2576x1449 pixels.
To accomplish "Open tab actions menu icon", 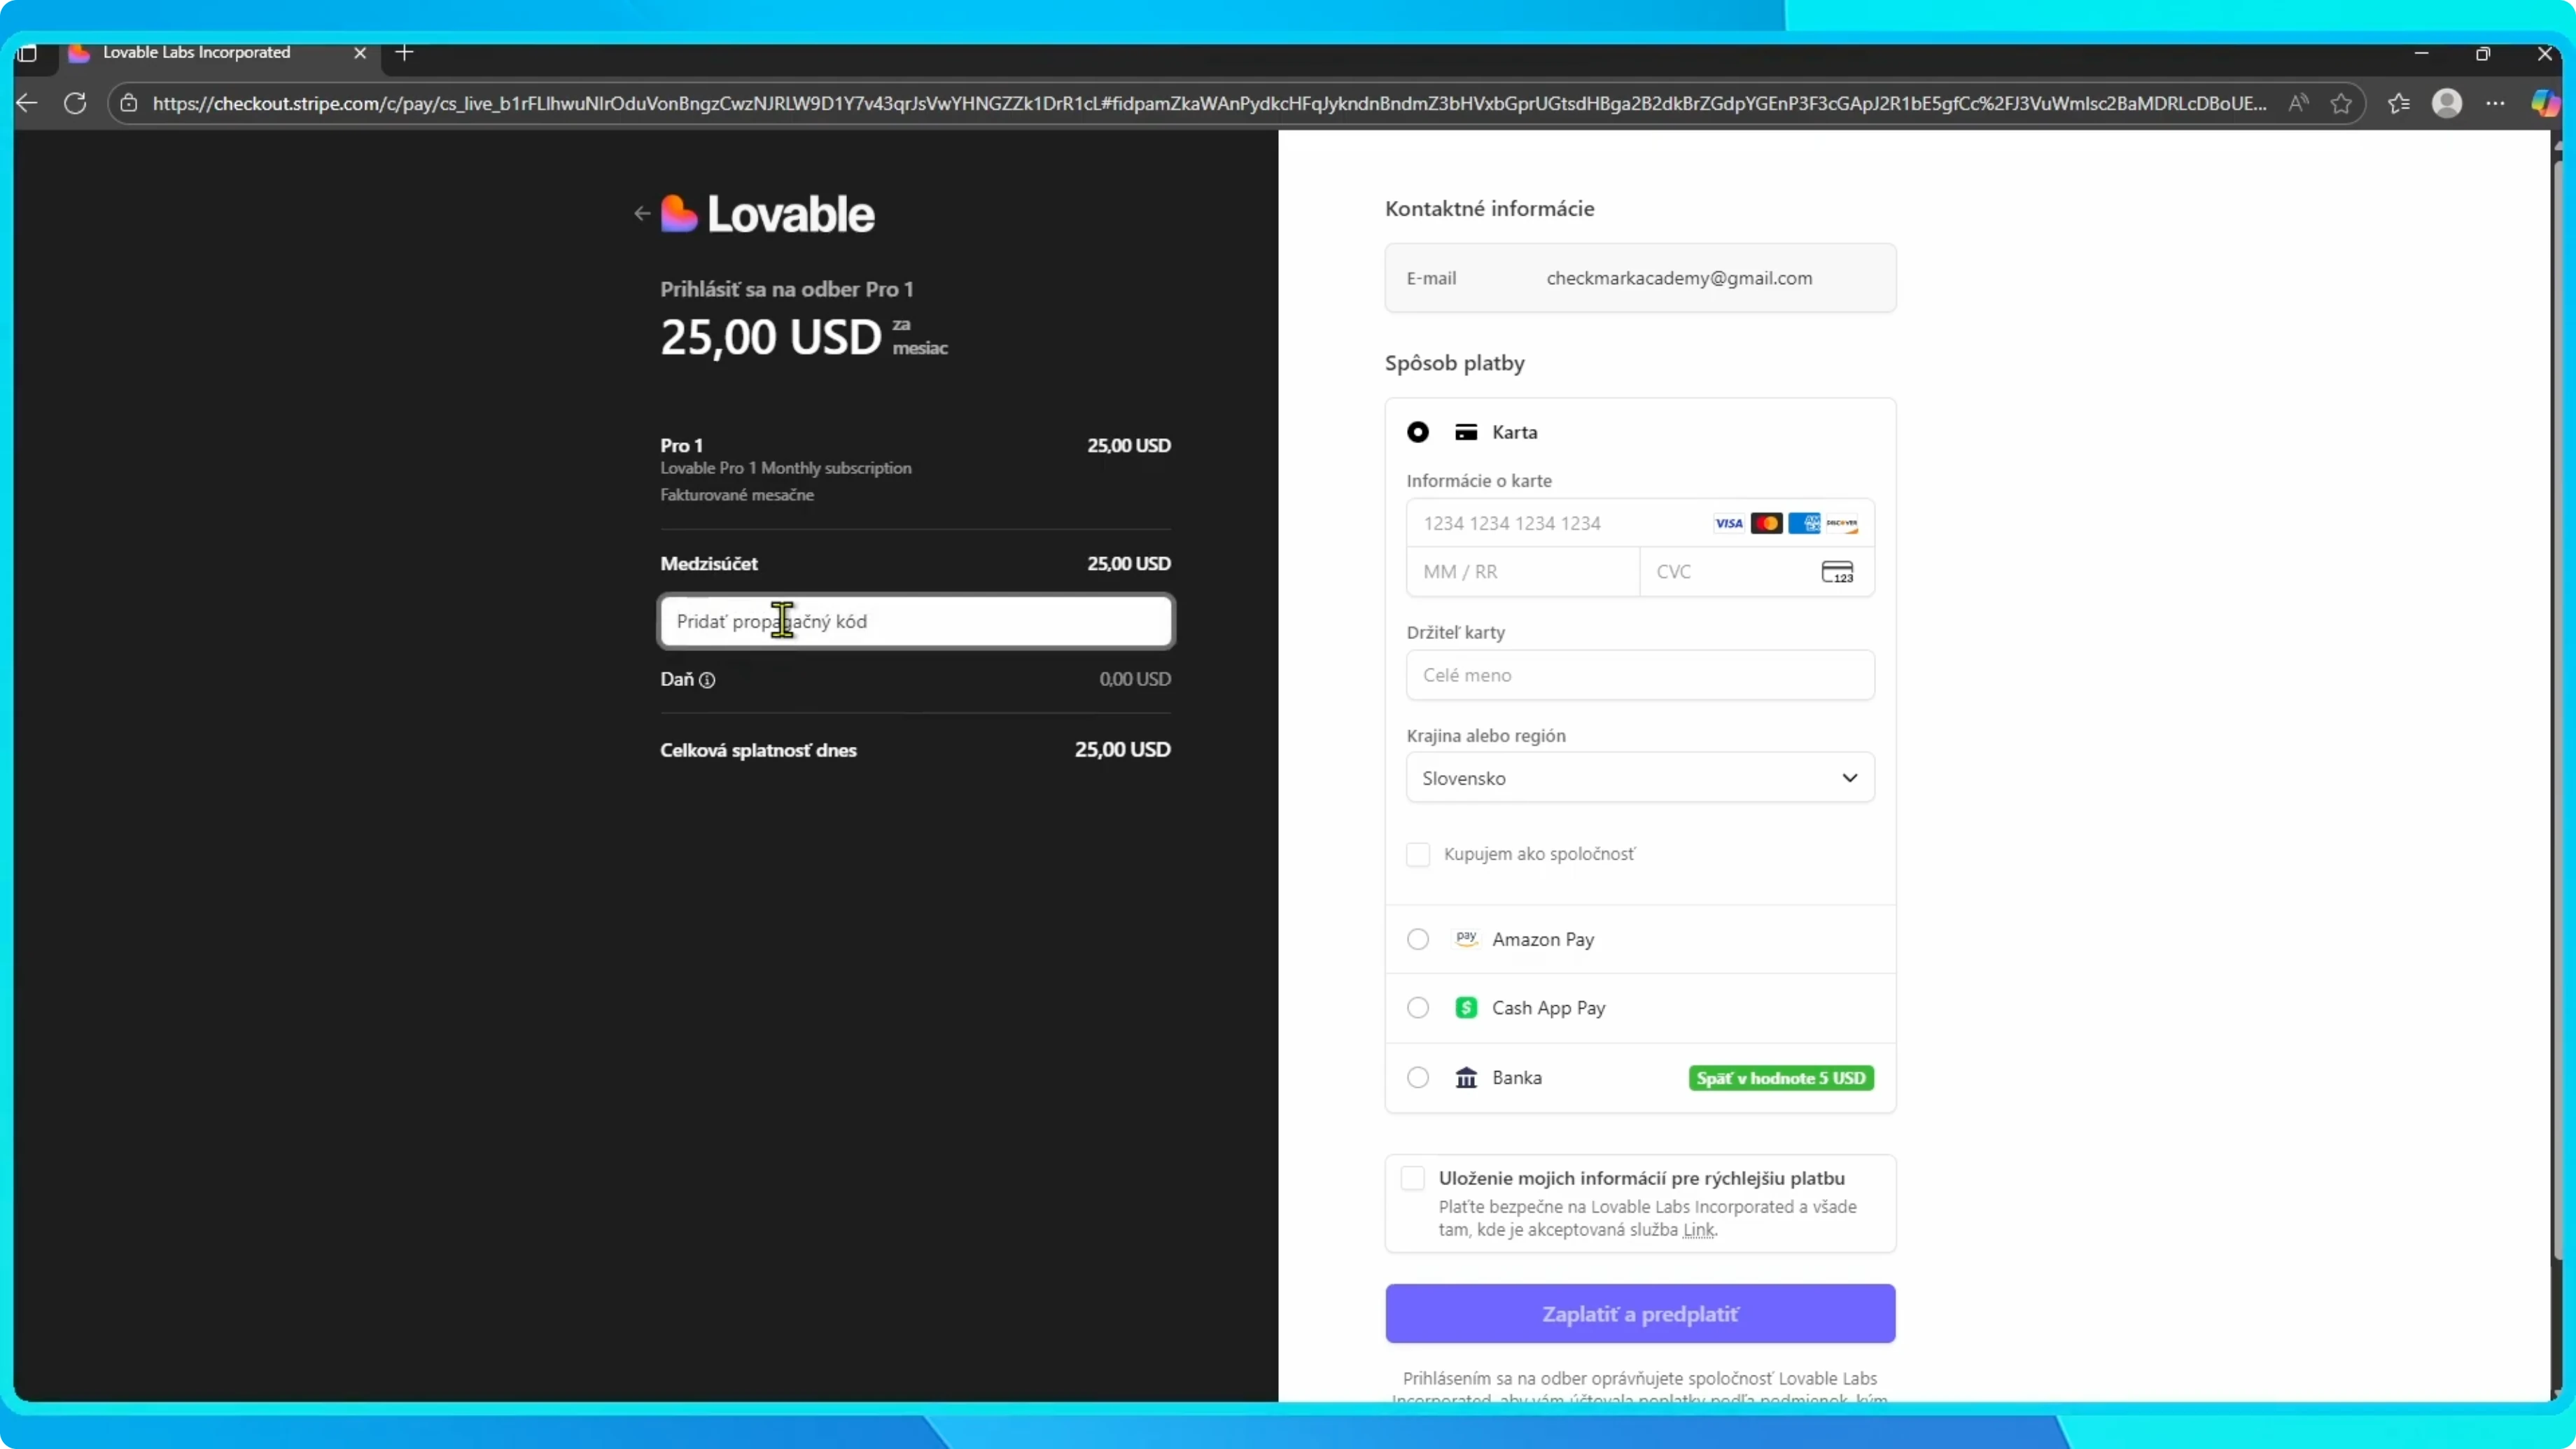I will (27, 53).
